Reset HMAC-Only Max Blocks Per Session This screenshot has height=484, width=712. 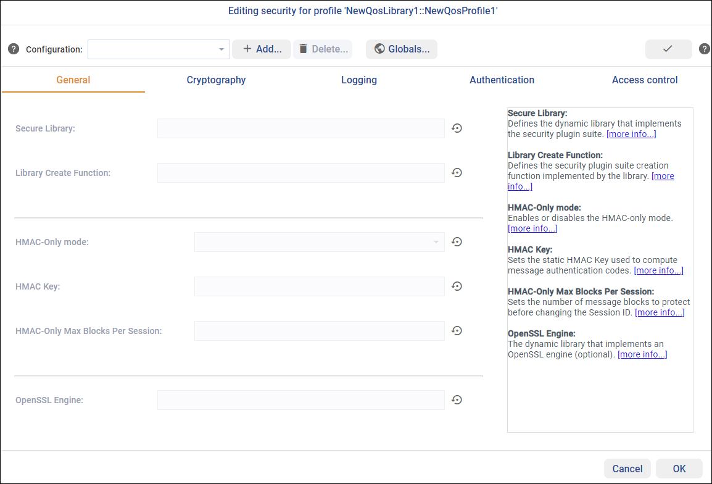click(457, 331)
